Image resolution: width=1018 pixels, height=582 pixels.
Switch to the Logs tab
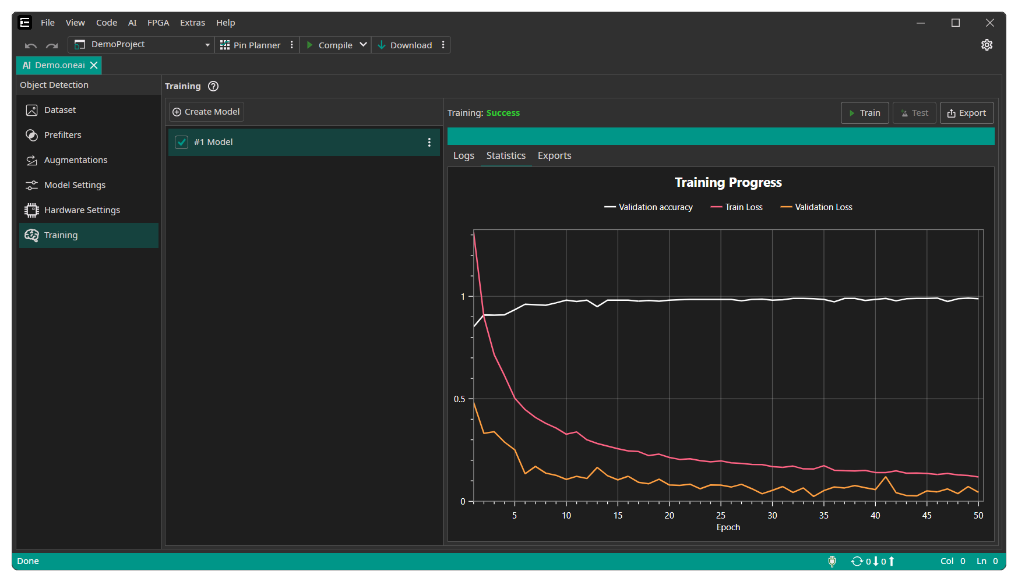point(464,156)
